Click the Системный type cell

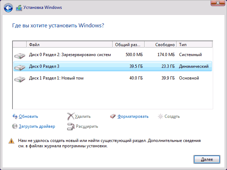pos(190,55)
